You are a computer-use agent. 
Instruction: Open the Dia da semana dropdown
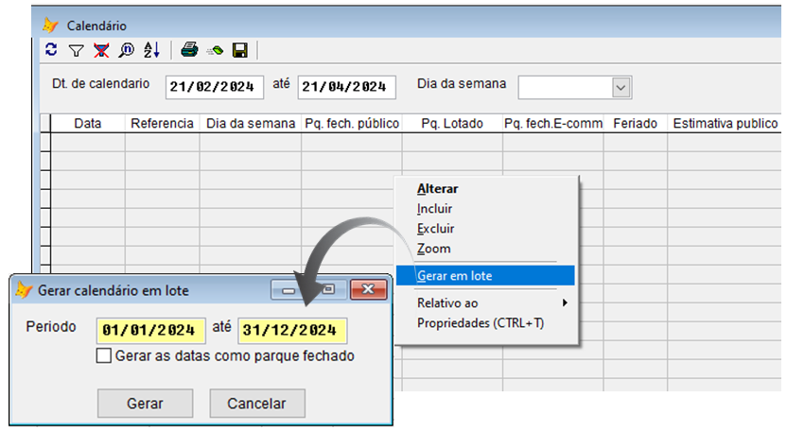coord(621,88)
